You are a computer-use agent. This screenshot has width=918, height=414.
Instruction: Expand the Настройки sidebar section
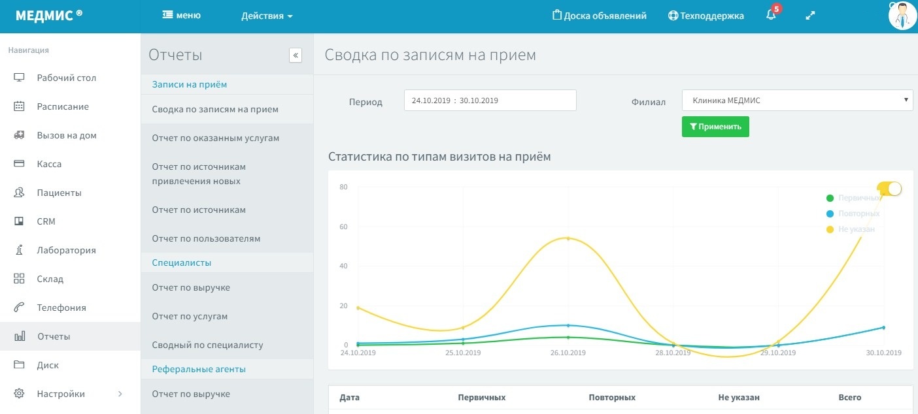120,394
